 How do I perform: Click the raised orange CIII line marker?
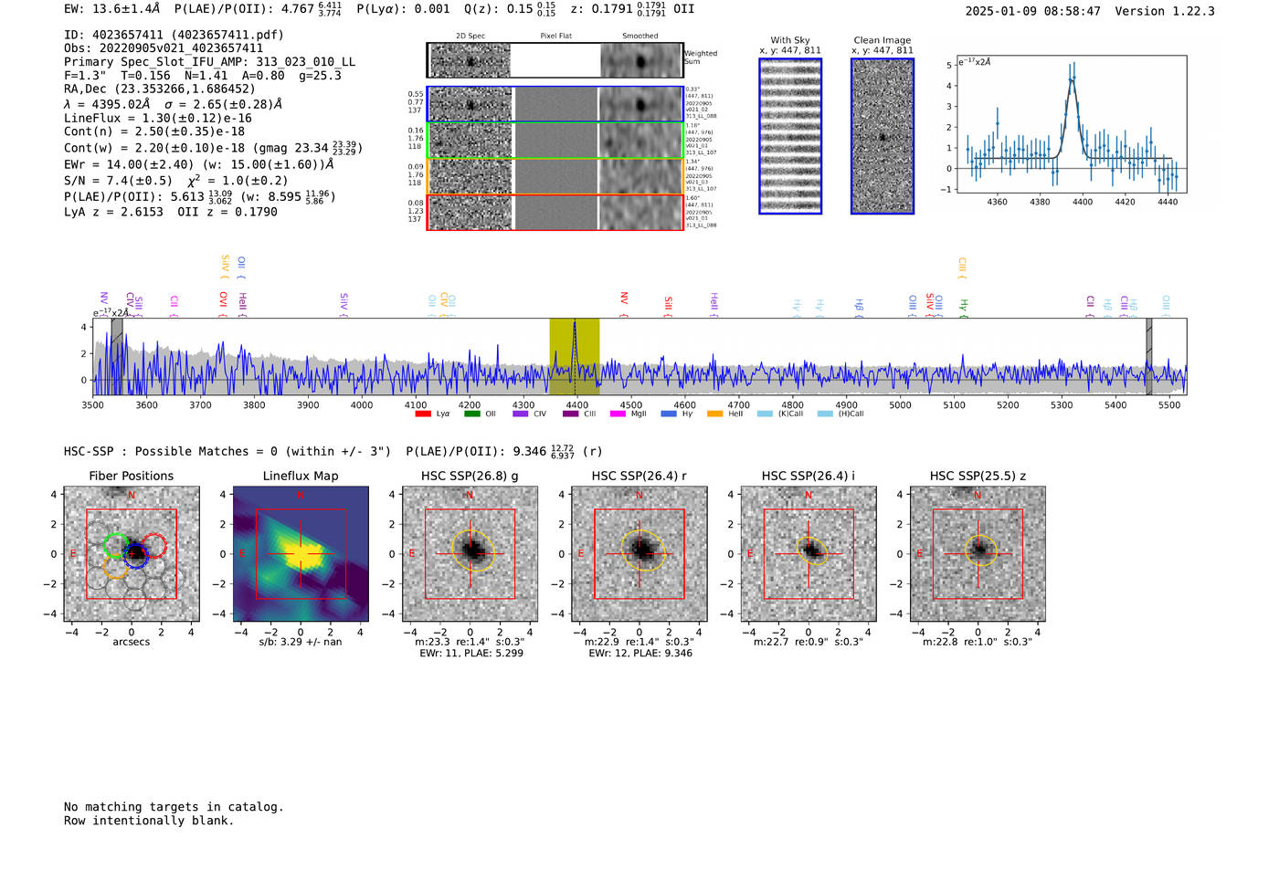click(962, 267)
